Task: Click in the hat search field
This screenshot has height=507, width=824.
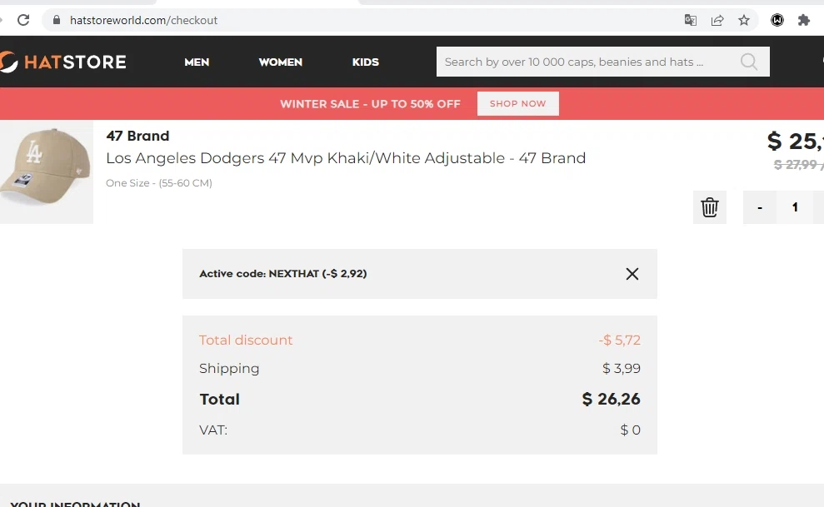Action: coord(583,62)
